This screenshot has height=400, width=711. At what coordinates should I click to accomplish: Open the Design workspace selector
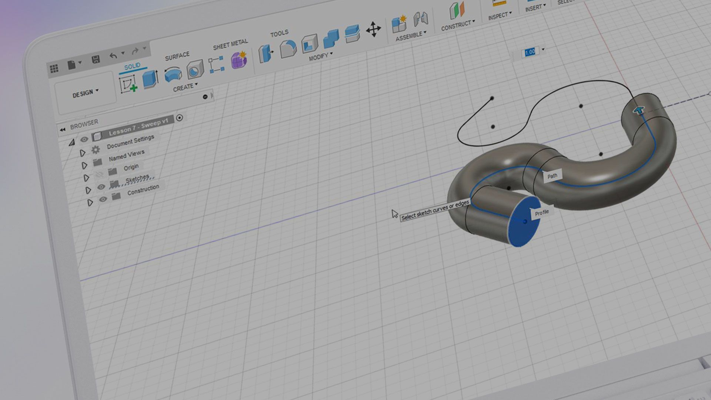point(86,93)
